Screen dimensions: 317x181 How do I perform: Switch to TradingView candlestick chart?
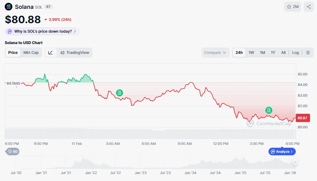(x=75, y=53)
